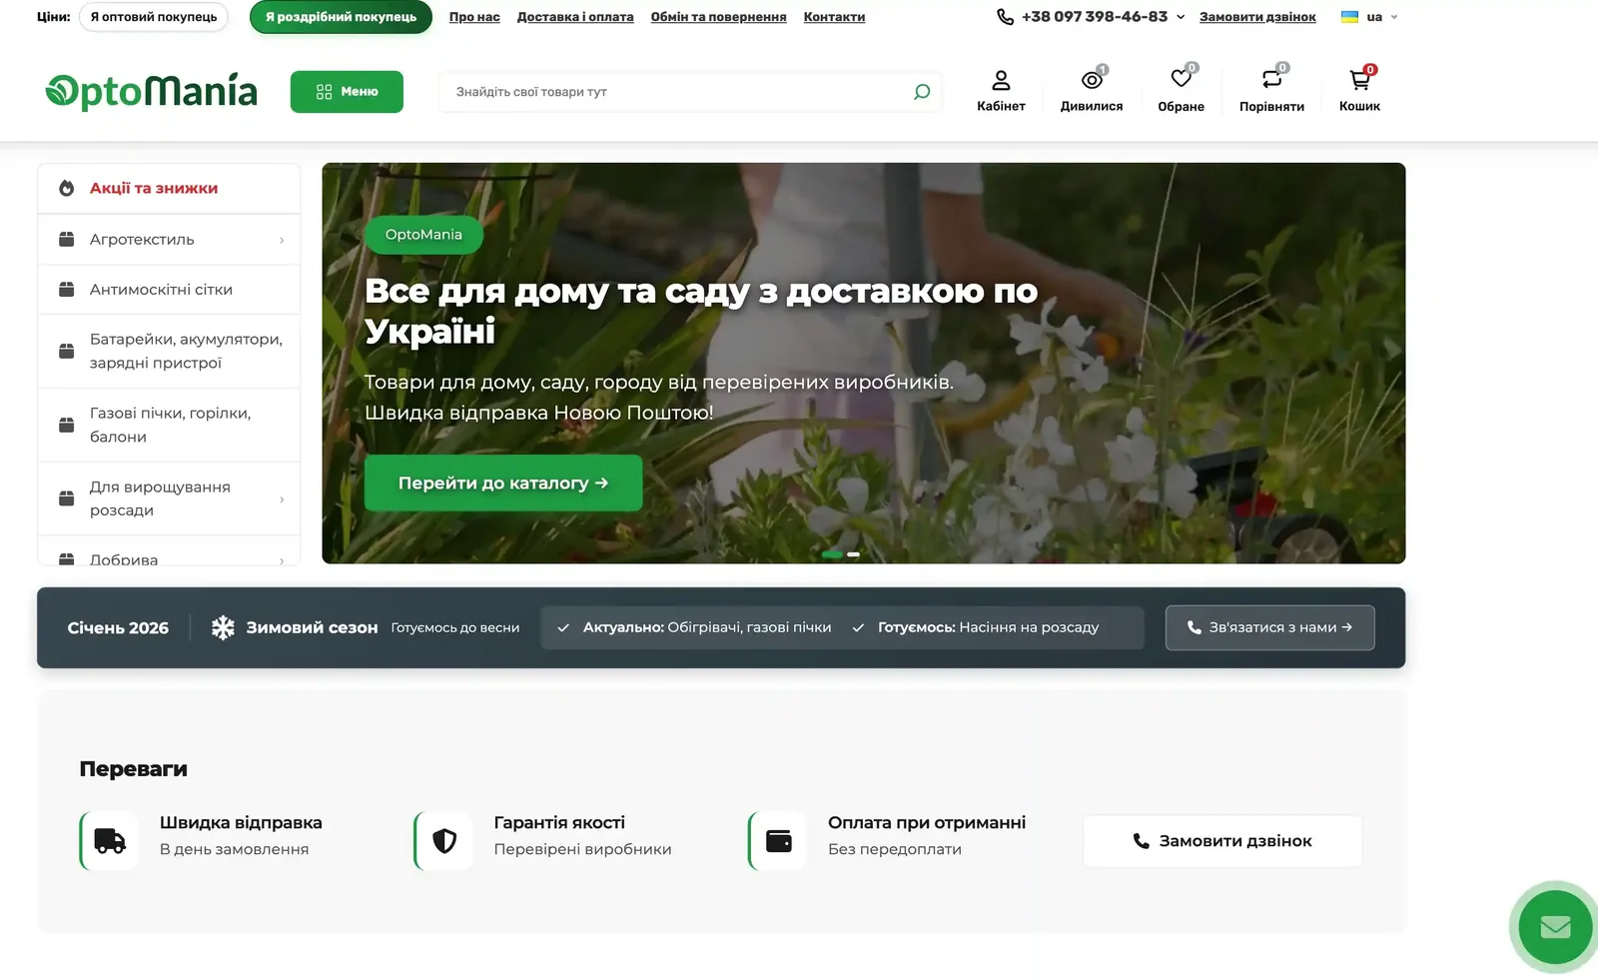Open the green Меню button
Viewport: 1598px width, 980px height.
(x=347, y=92)
